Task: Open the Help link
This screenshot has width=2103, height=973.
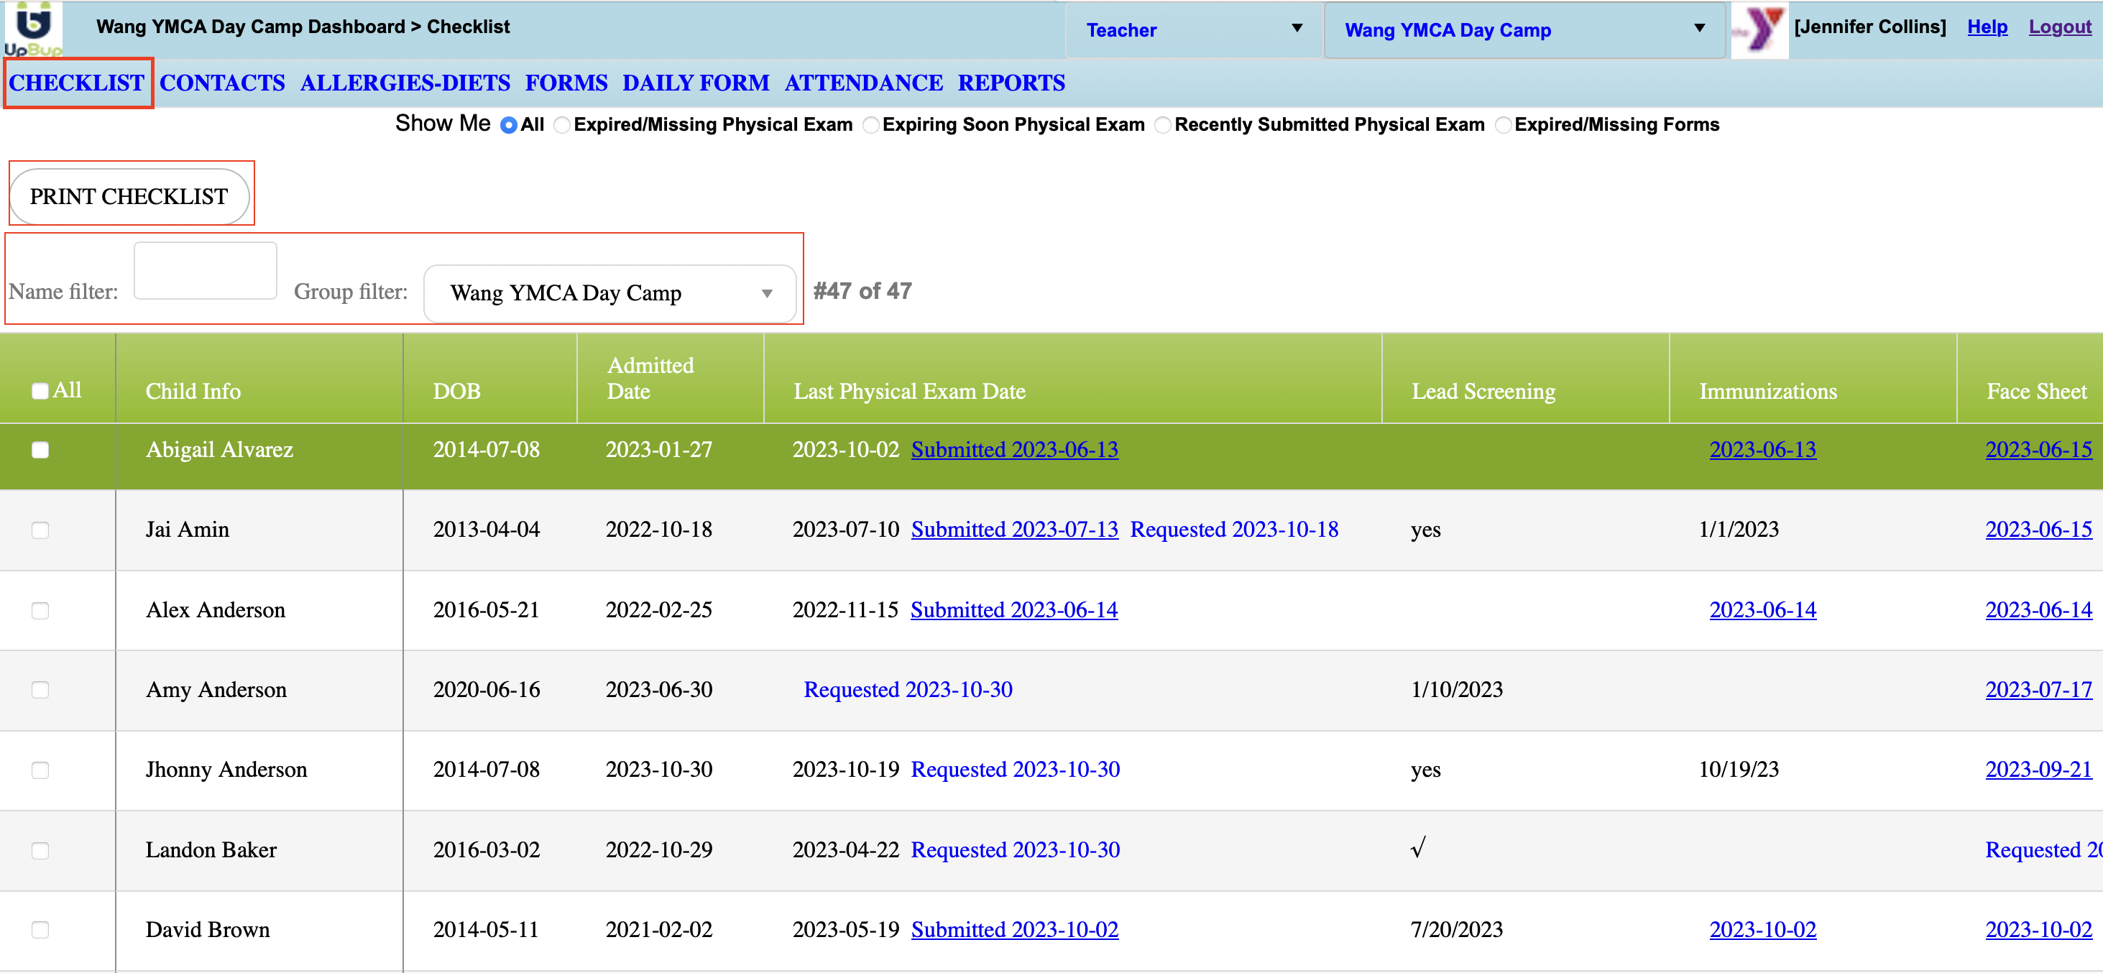Action: tap(1987, 27)
